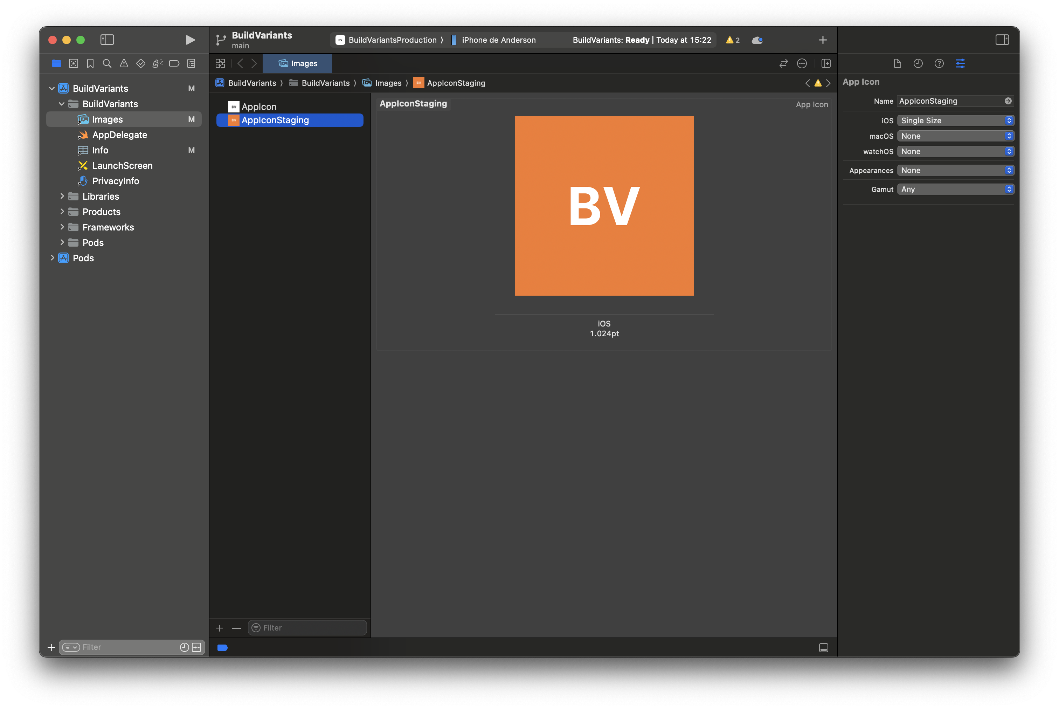The image size is (1059, 709).
Task: Open the iOS Single Size dropdown
Action: 955,120
